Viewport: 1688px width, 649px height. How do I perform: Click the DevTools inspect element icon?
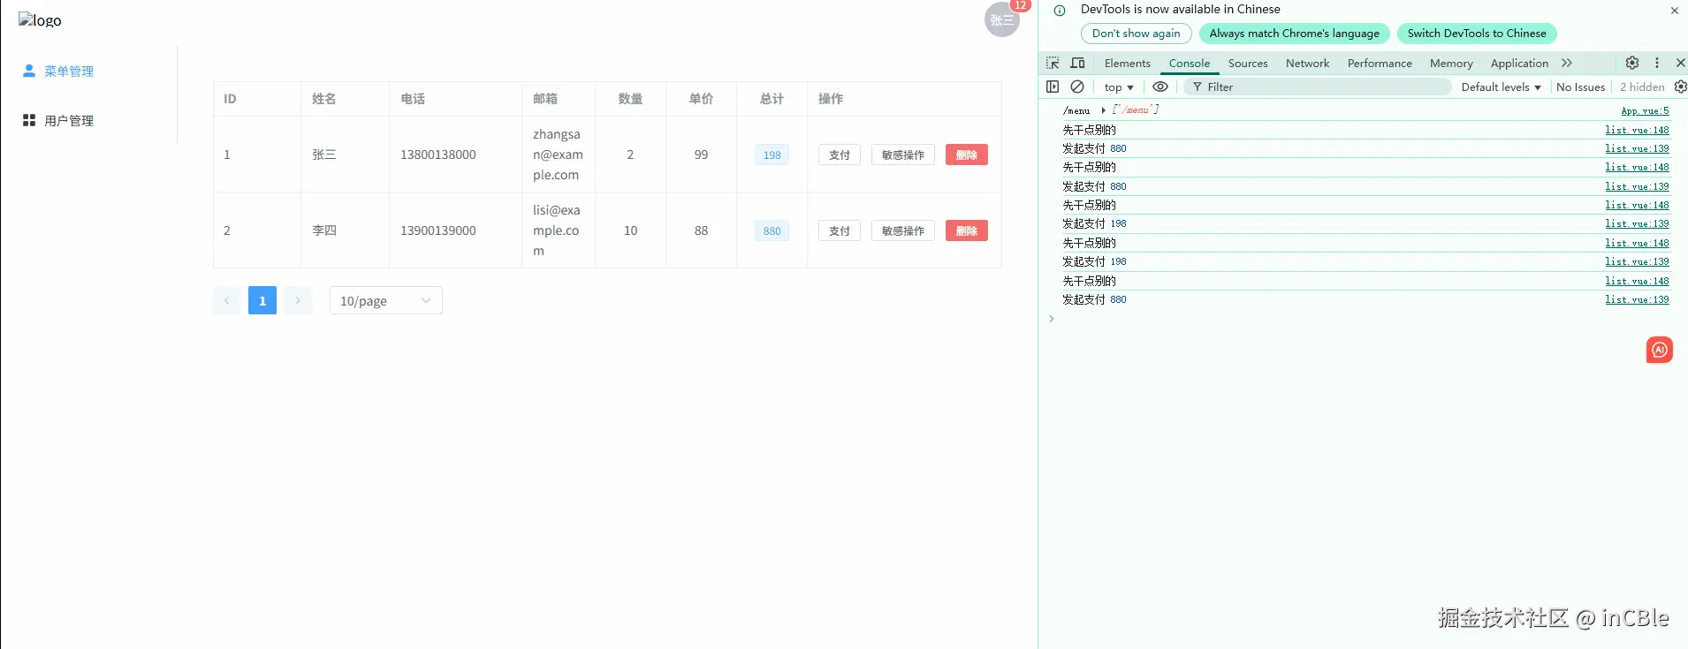(x=1053, y=63)
